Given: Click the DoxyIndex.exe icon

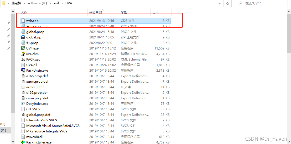Looking at the screenshot, I should click(x=23, y=104).
